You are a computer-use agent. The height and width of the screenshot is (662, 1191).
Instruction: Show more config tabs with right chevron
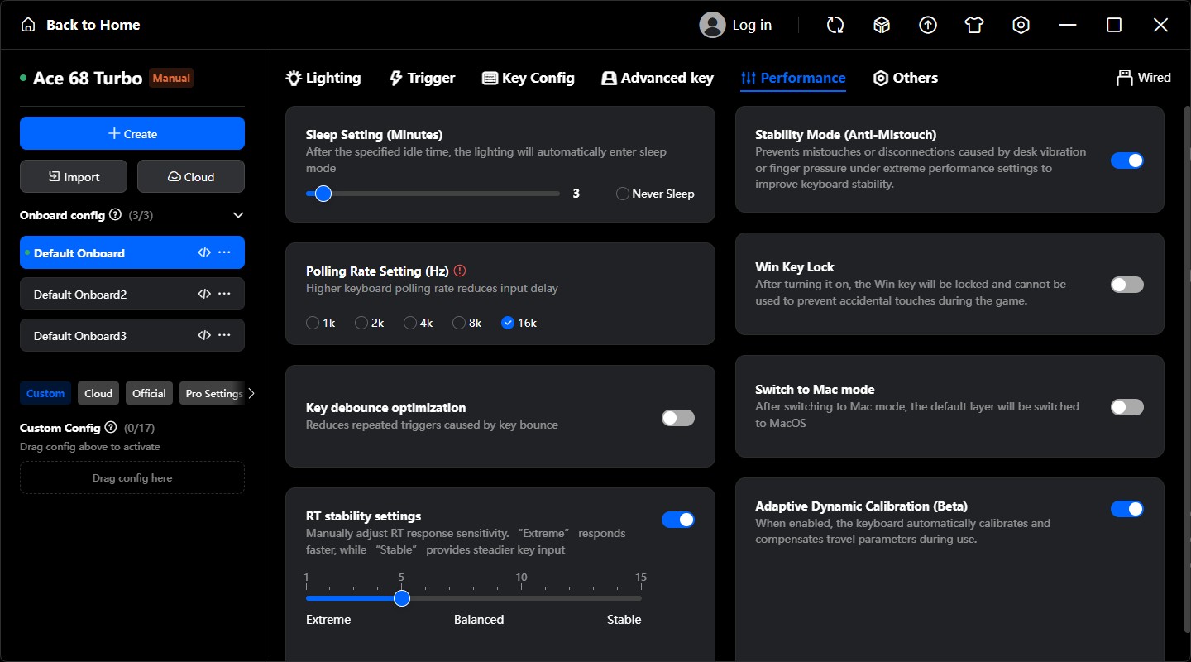(251, 393)
